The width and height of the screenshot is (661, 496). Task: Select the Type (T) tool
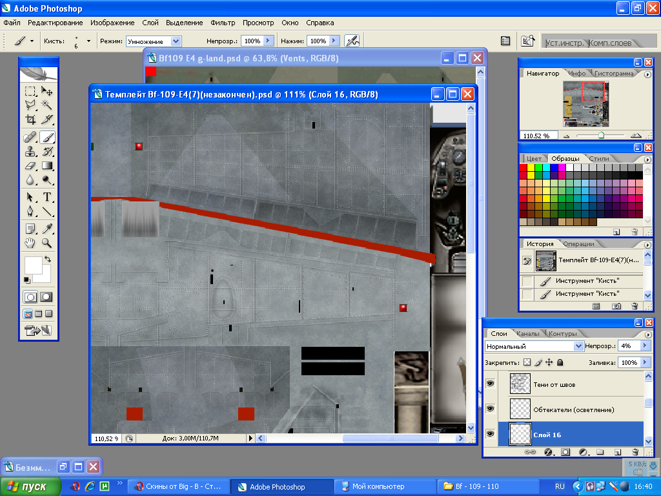(47, 197)
